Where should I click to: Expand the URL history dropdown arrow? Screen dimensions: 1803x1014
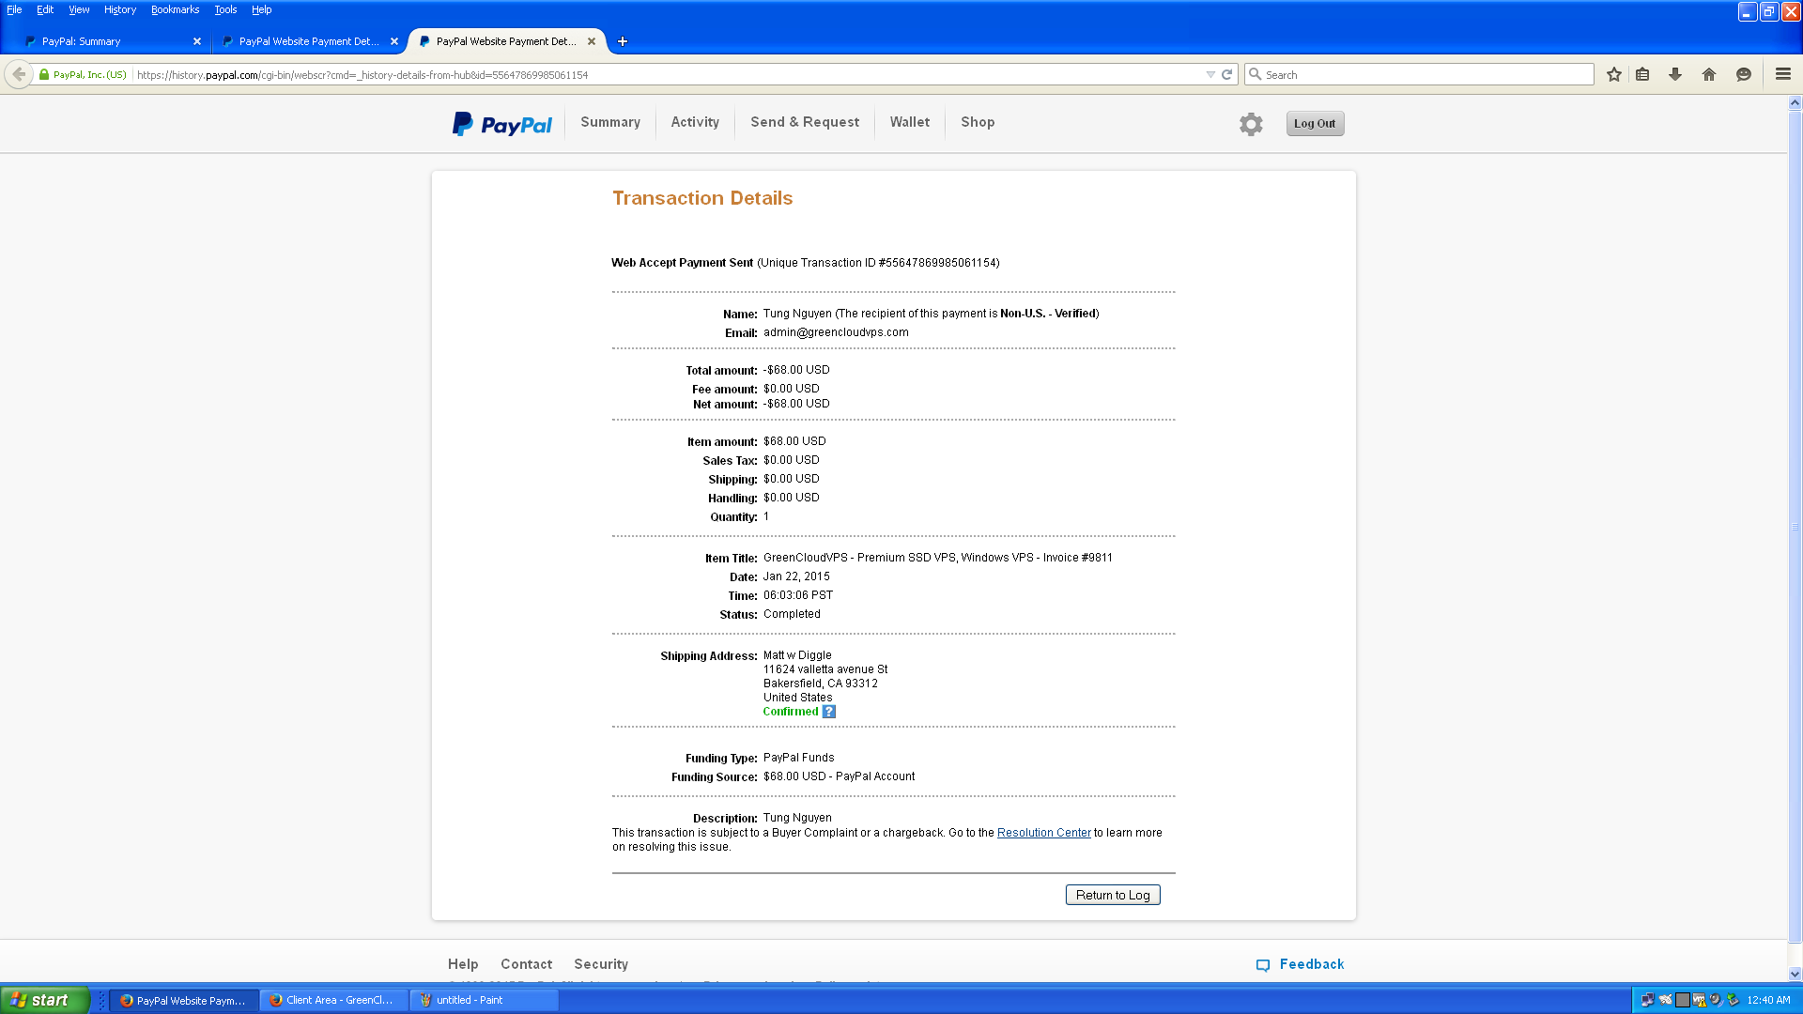pos(1210,75)
